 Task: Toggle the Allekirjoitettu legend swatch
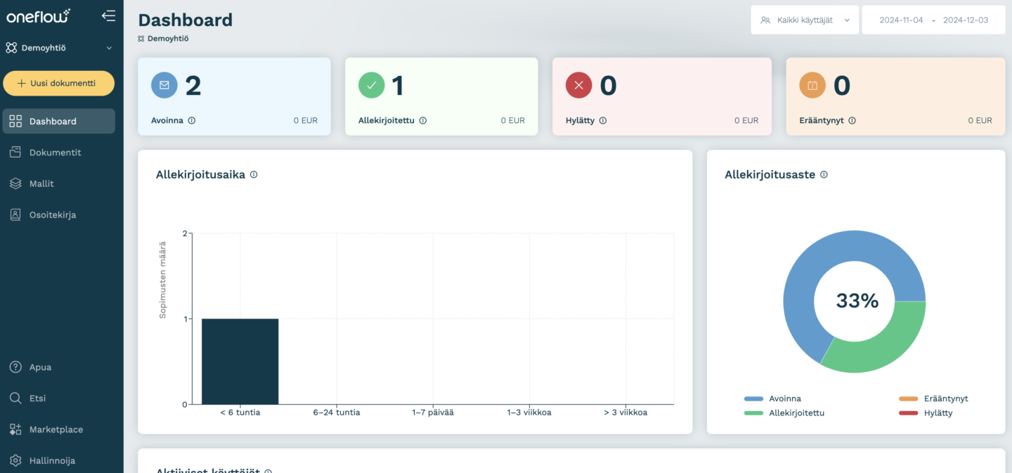point(753,413)
